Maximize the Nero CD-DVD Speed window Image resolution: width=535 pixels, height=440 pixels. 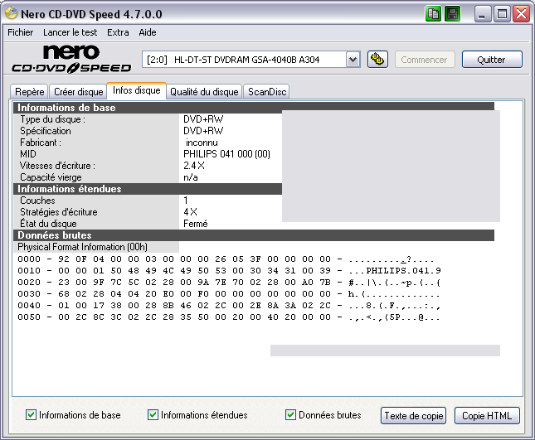click(x=503, y=14)
